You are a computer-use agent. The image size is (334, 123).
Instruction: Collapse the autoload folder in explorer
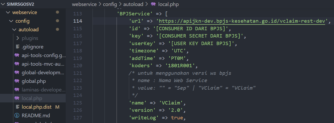(14, 30)
